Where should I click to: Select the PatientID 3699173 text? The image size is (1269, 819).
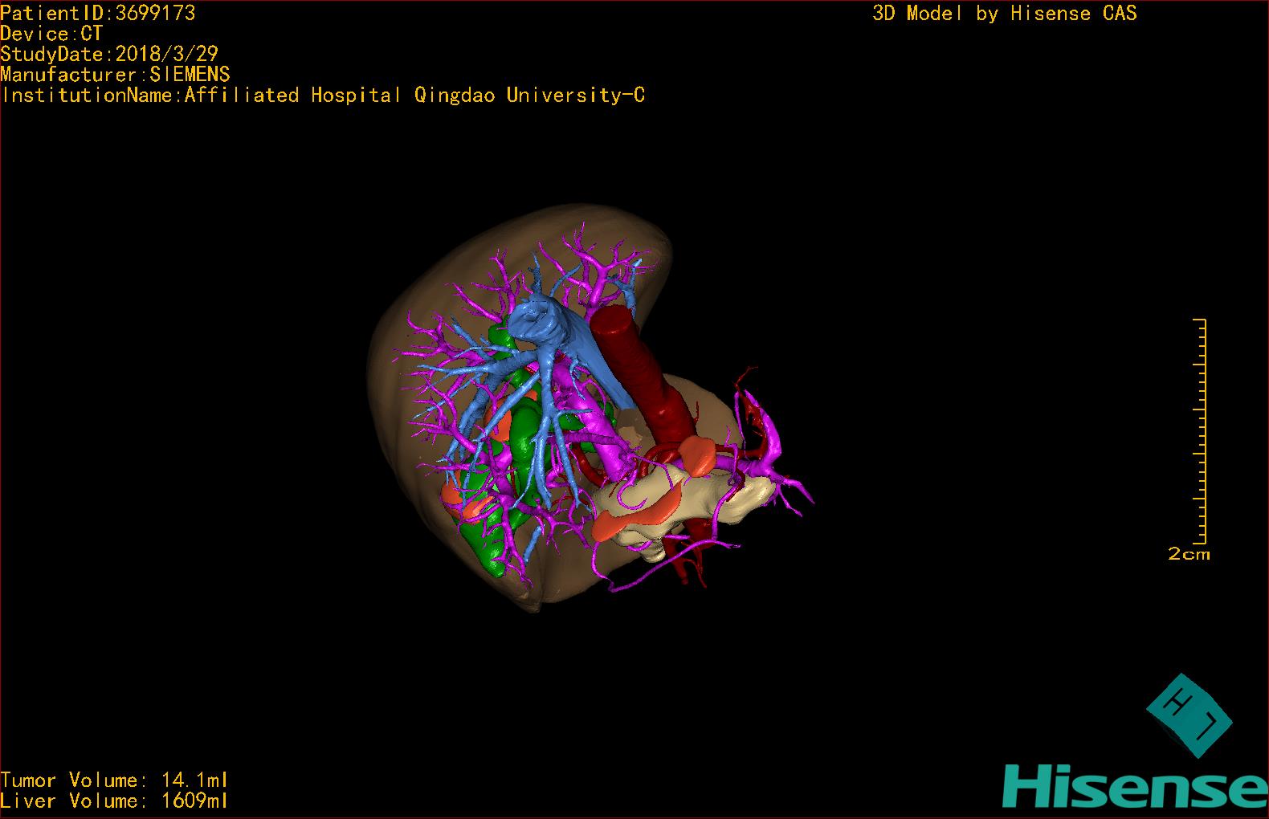click(97, 13)
